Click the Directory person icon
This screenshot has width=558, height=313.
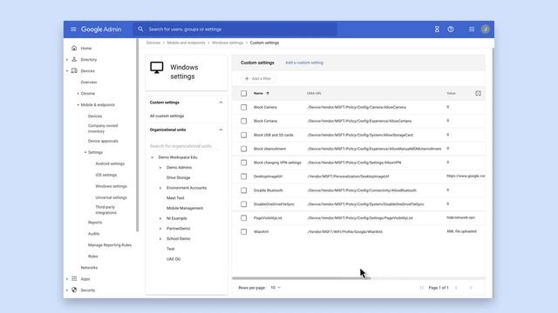tap(74, 59)
